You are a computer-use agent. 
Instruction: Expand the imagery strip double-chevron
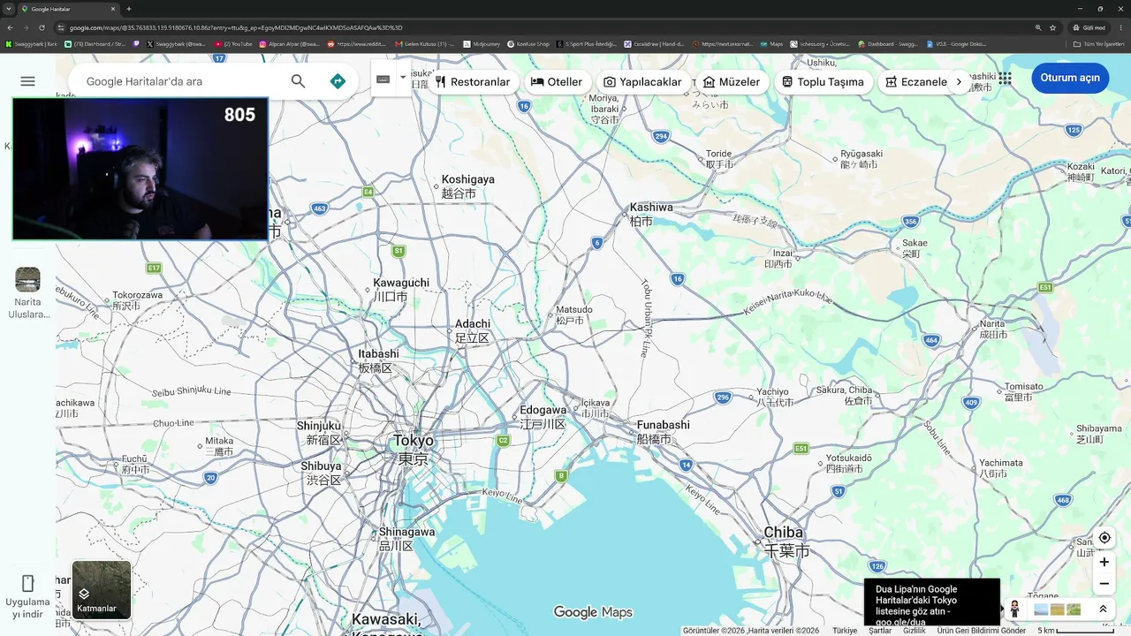point(1103,609)
